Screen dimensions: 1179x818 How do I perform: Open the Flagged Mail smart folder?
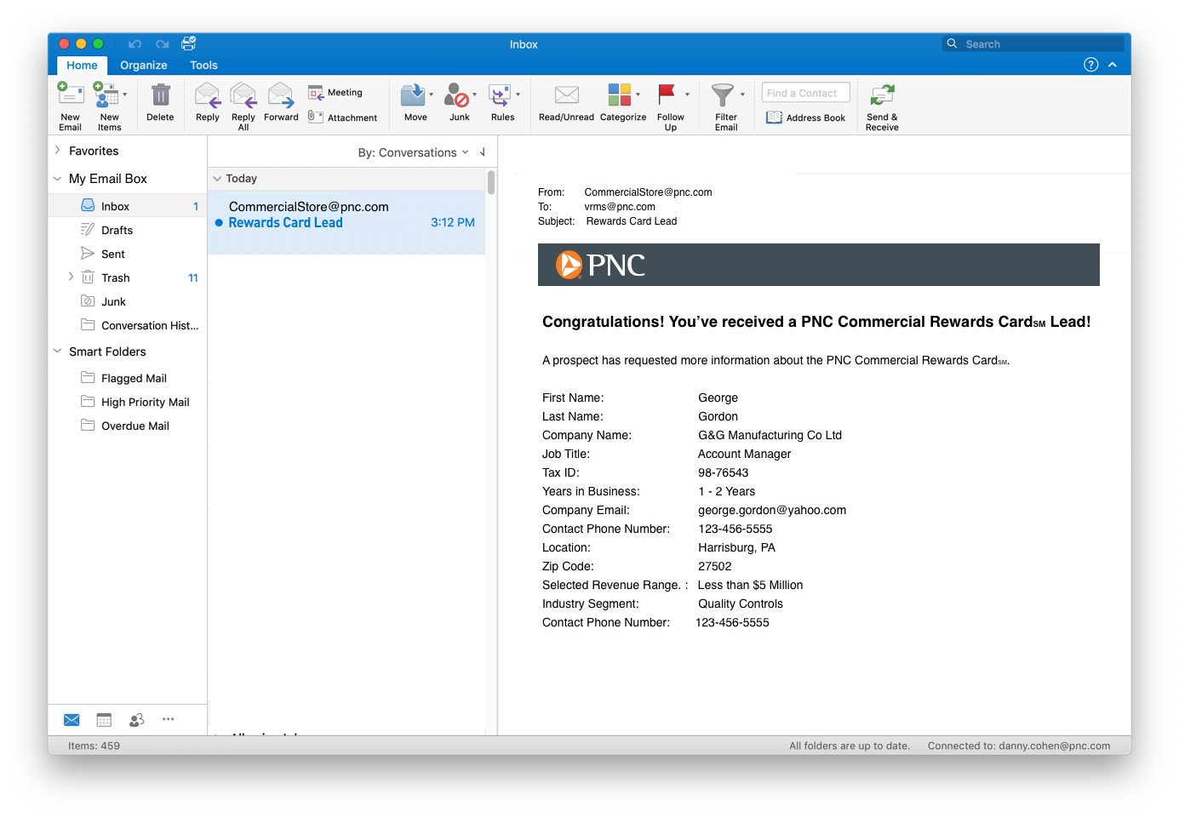128,378
